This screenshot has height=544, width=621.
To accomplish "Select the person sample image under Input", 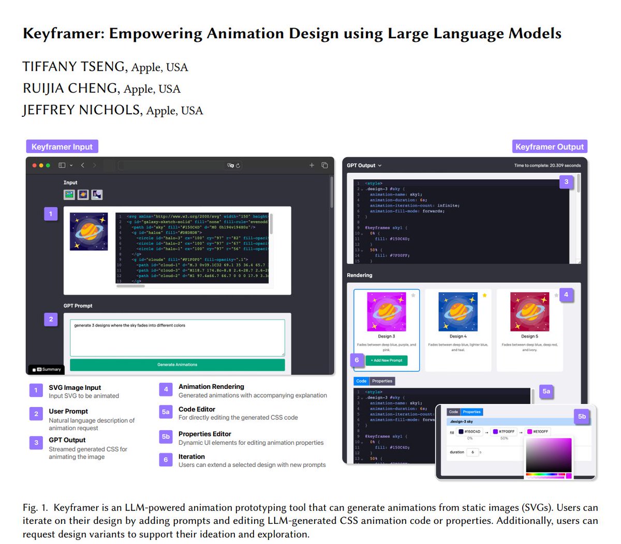I will click(97, 194).
